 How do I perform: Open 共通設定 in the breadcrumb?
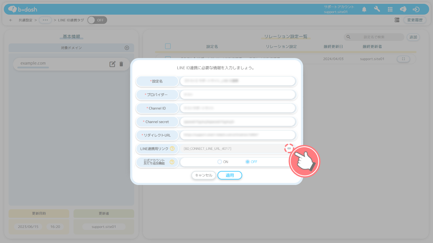[26, 20]
